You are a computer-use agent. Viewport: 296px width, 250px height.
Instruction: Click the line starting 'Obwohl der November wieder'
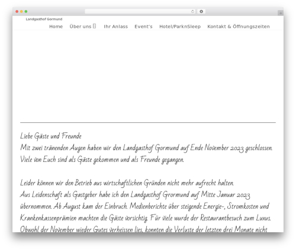[144, 229]
